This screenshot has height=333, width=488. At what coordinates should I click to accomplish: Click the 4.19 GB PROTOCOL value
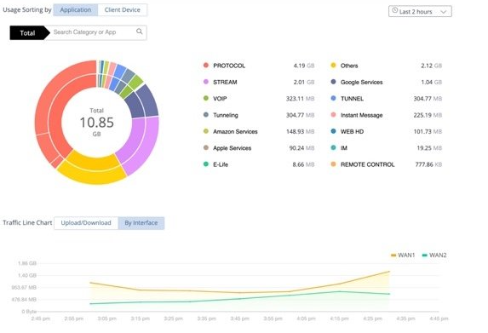304,66
